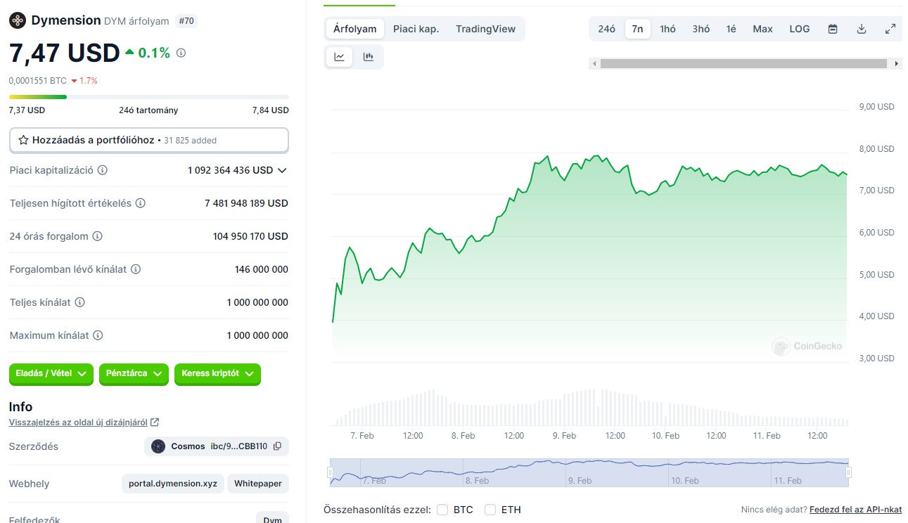Click external link icon beside Visszajelzés link
Image resolution: width=908 pixels, height=523 pixels.
pos(155,422)
